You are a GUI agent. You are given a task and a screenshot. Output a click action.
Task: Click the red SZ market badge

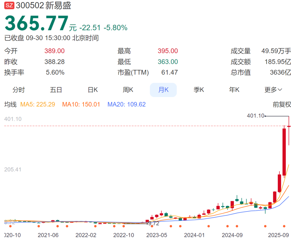[9, 5]
